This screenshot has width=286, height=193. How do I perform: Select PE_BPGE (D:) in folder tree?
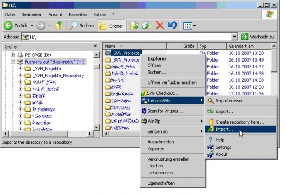[38, 55]
